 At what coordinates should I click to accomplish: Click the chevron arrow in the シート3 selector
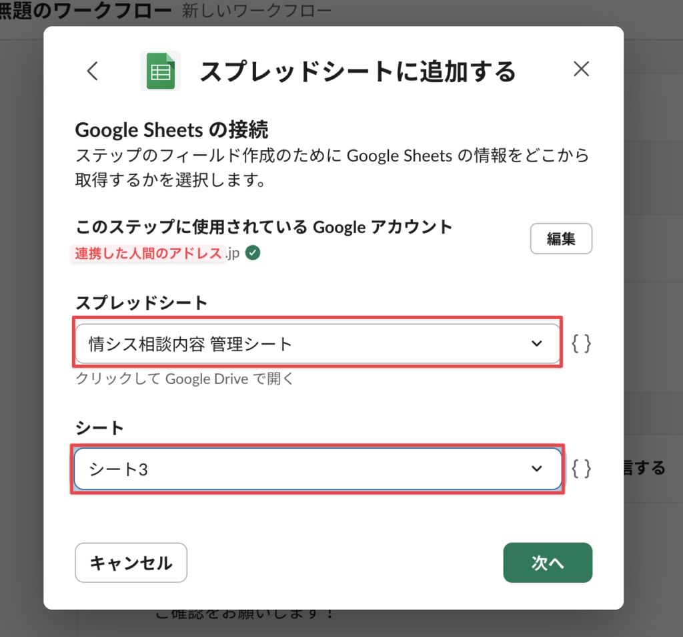(536, 469)
